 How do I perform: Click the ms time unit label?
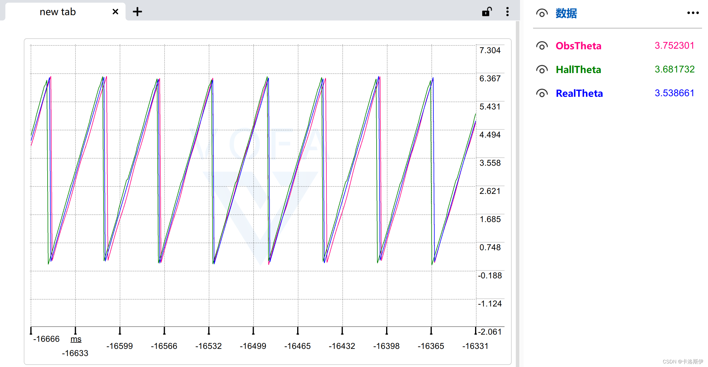pyautogui.click(x=76, y=339)
